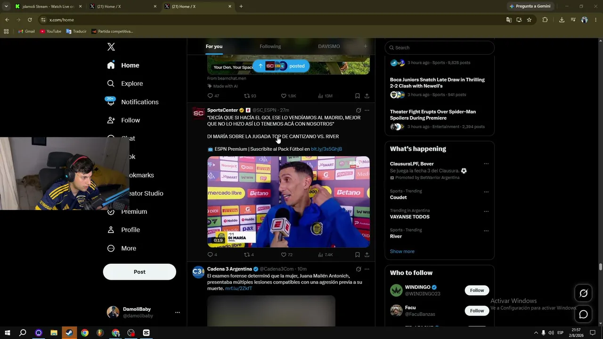Screen dimensions: 603x339
Task: Open the Coudet trending topic
Action: coord(398,197)
